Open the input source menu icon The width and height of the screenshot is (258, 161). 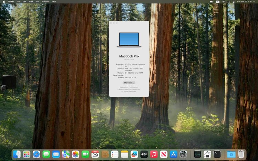point(218,2)
